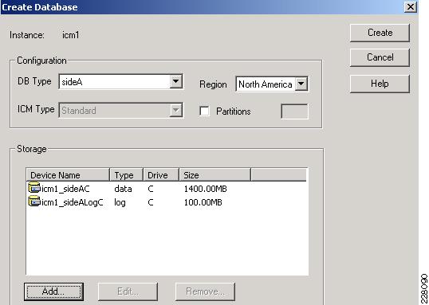The width and height of the screenshot is (429, 305).
Task: Click the disabled ICM Type dropdown arrow
Action: coord(176,110)
